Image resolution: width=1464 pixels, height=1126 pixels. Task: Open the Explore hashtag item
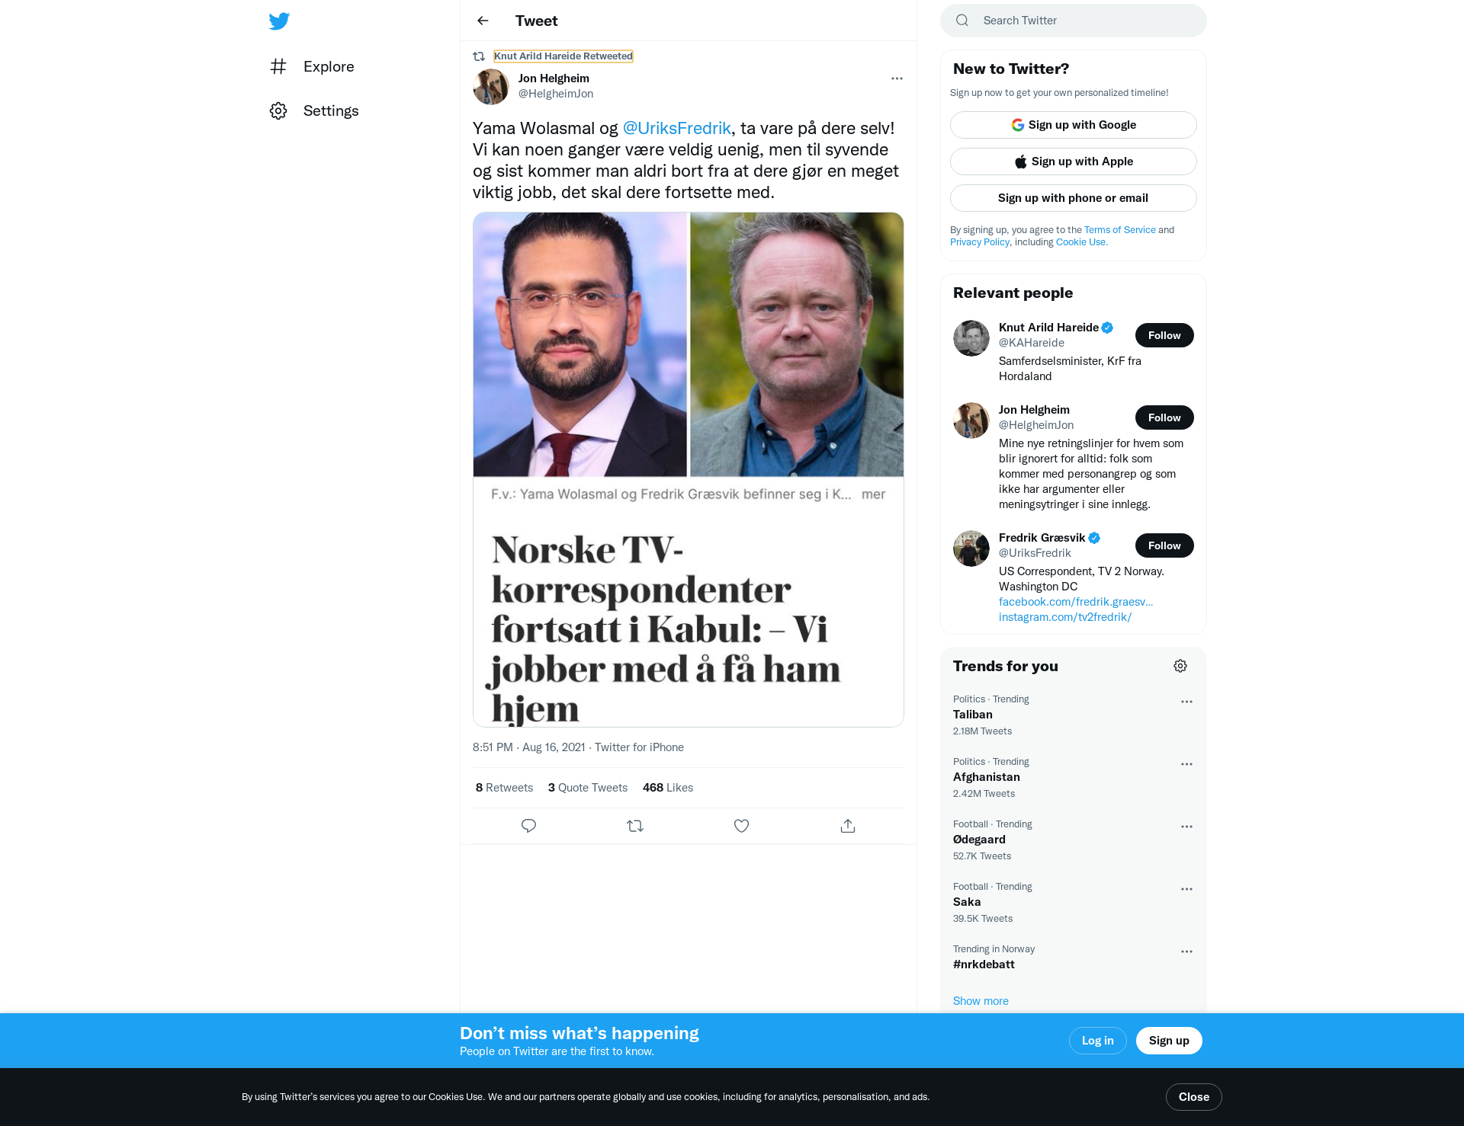click(x=313, y=66)
